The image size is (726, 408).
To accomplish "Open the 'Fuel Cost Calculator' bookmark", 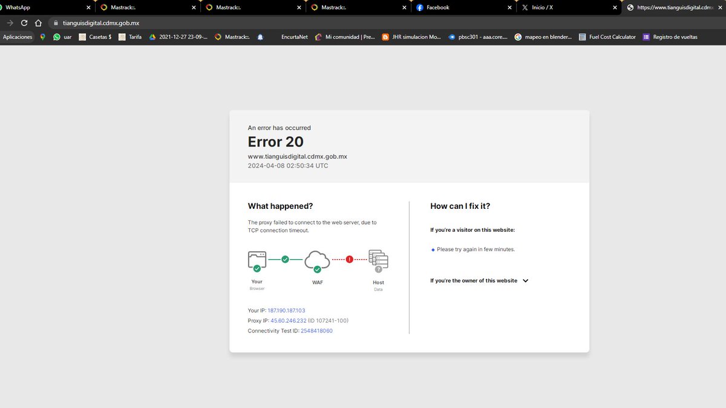I will 607,37.
